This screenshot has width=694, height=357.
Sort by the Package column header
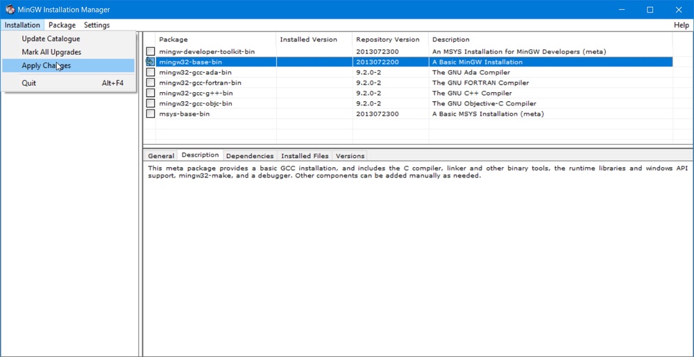(x=216, y=40)
